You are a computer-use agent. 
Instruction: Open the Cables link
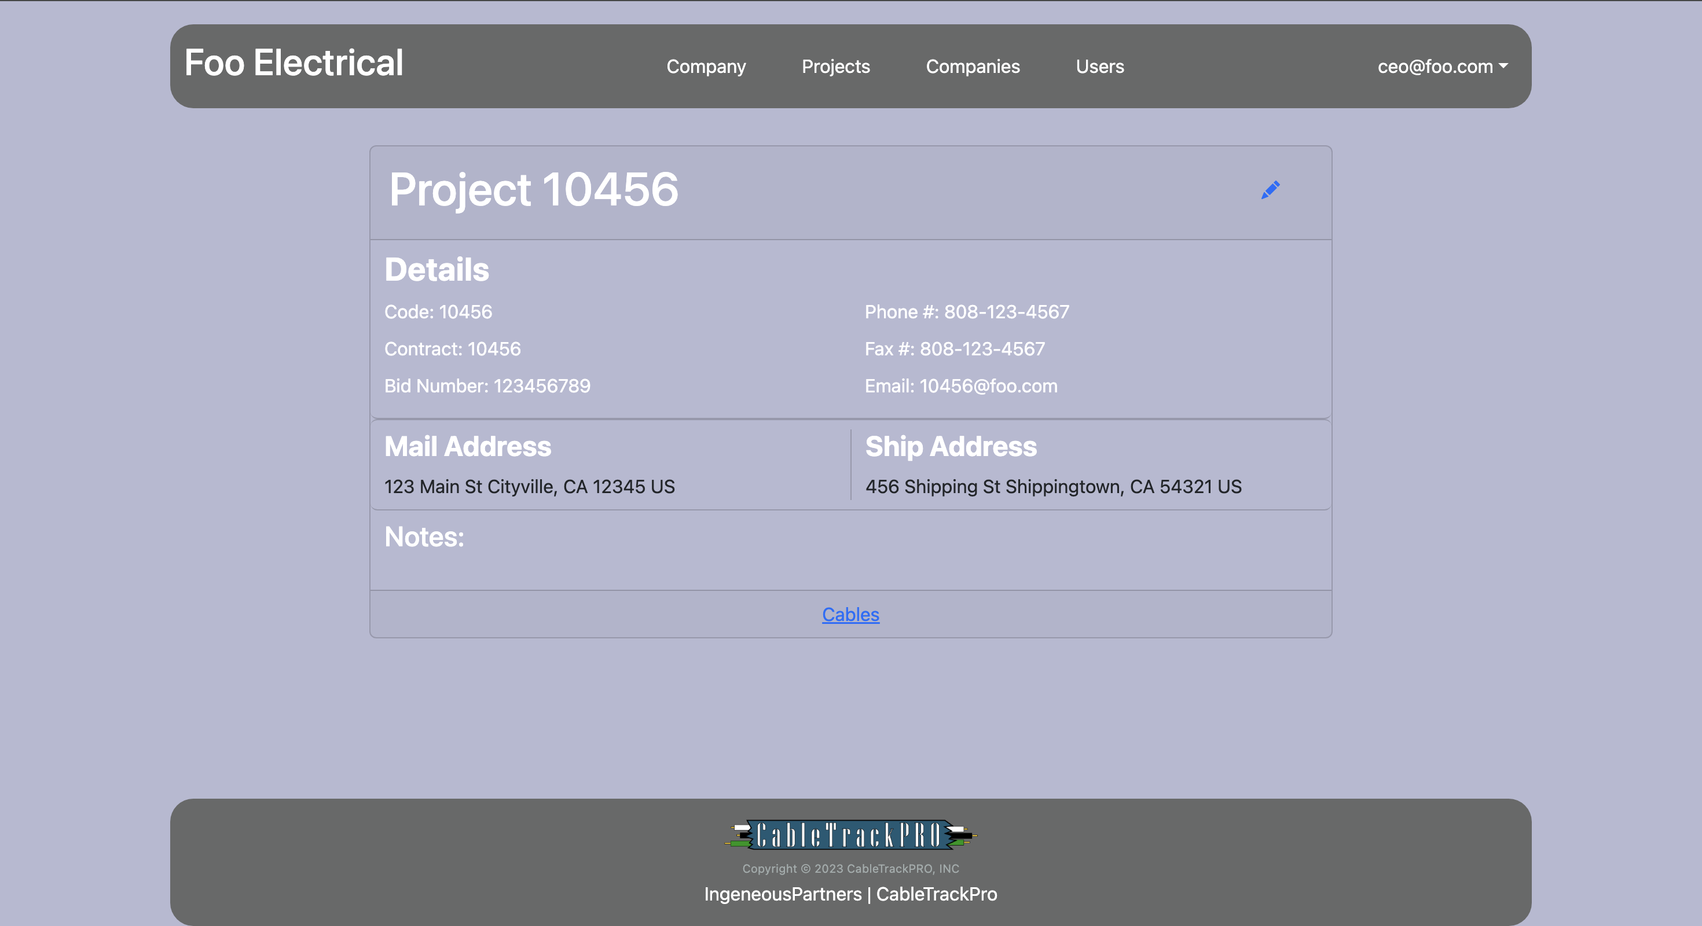point(850,614)
